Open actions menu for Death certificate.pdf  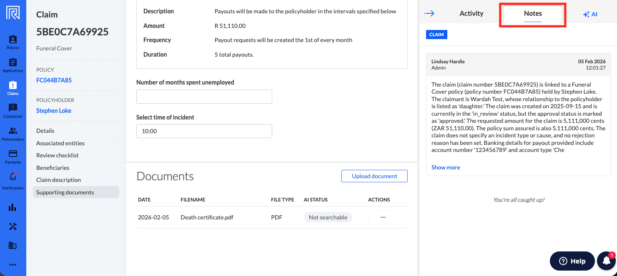[x=383, y=217]
